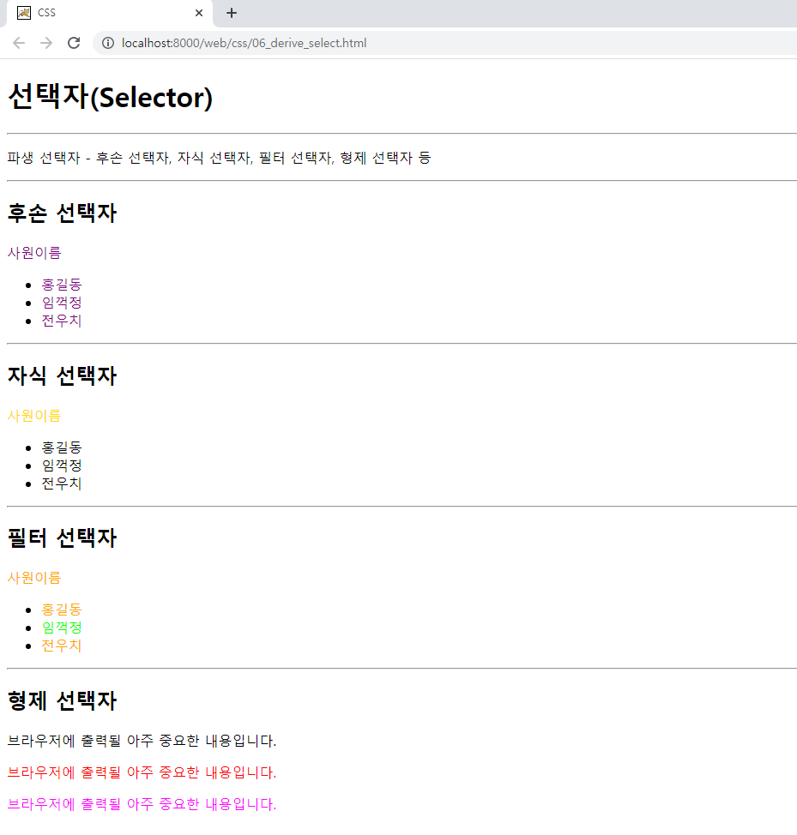The height and width of the screenshot is (835, 797).
Task: Click the browser forward arrow
Action: click(x=46, y=43)
